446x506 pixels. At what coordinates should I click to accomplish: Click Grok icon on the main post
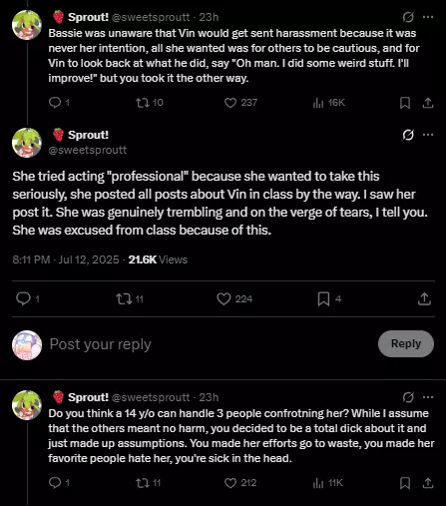click(x=408, y=135)
